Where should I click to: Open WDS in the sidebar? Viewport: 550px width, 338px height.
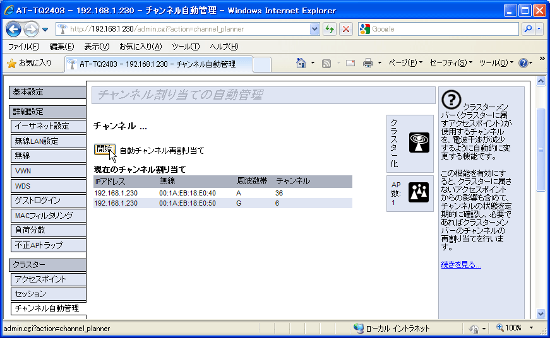coord(49,186)
